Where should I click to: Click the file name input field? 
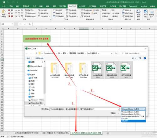[x=84, y=109]
